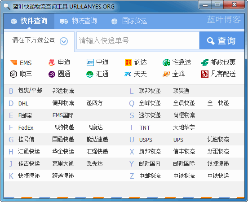Choose 国通快递 courier
The image size is (248, 202).
coord(63,140)
